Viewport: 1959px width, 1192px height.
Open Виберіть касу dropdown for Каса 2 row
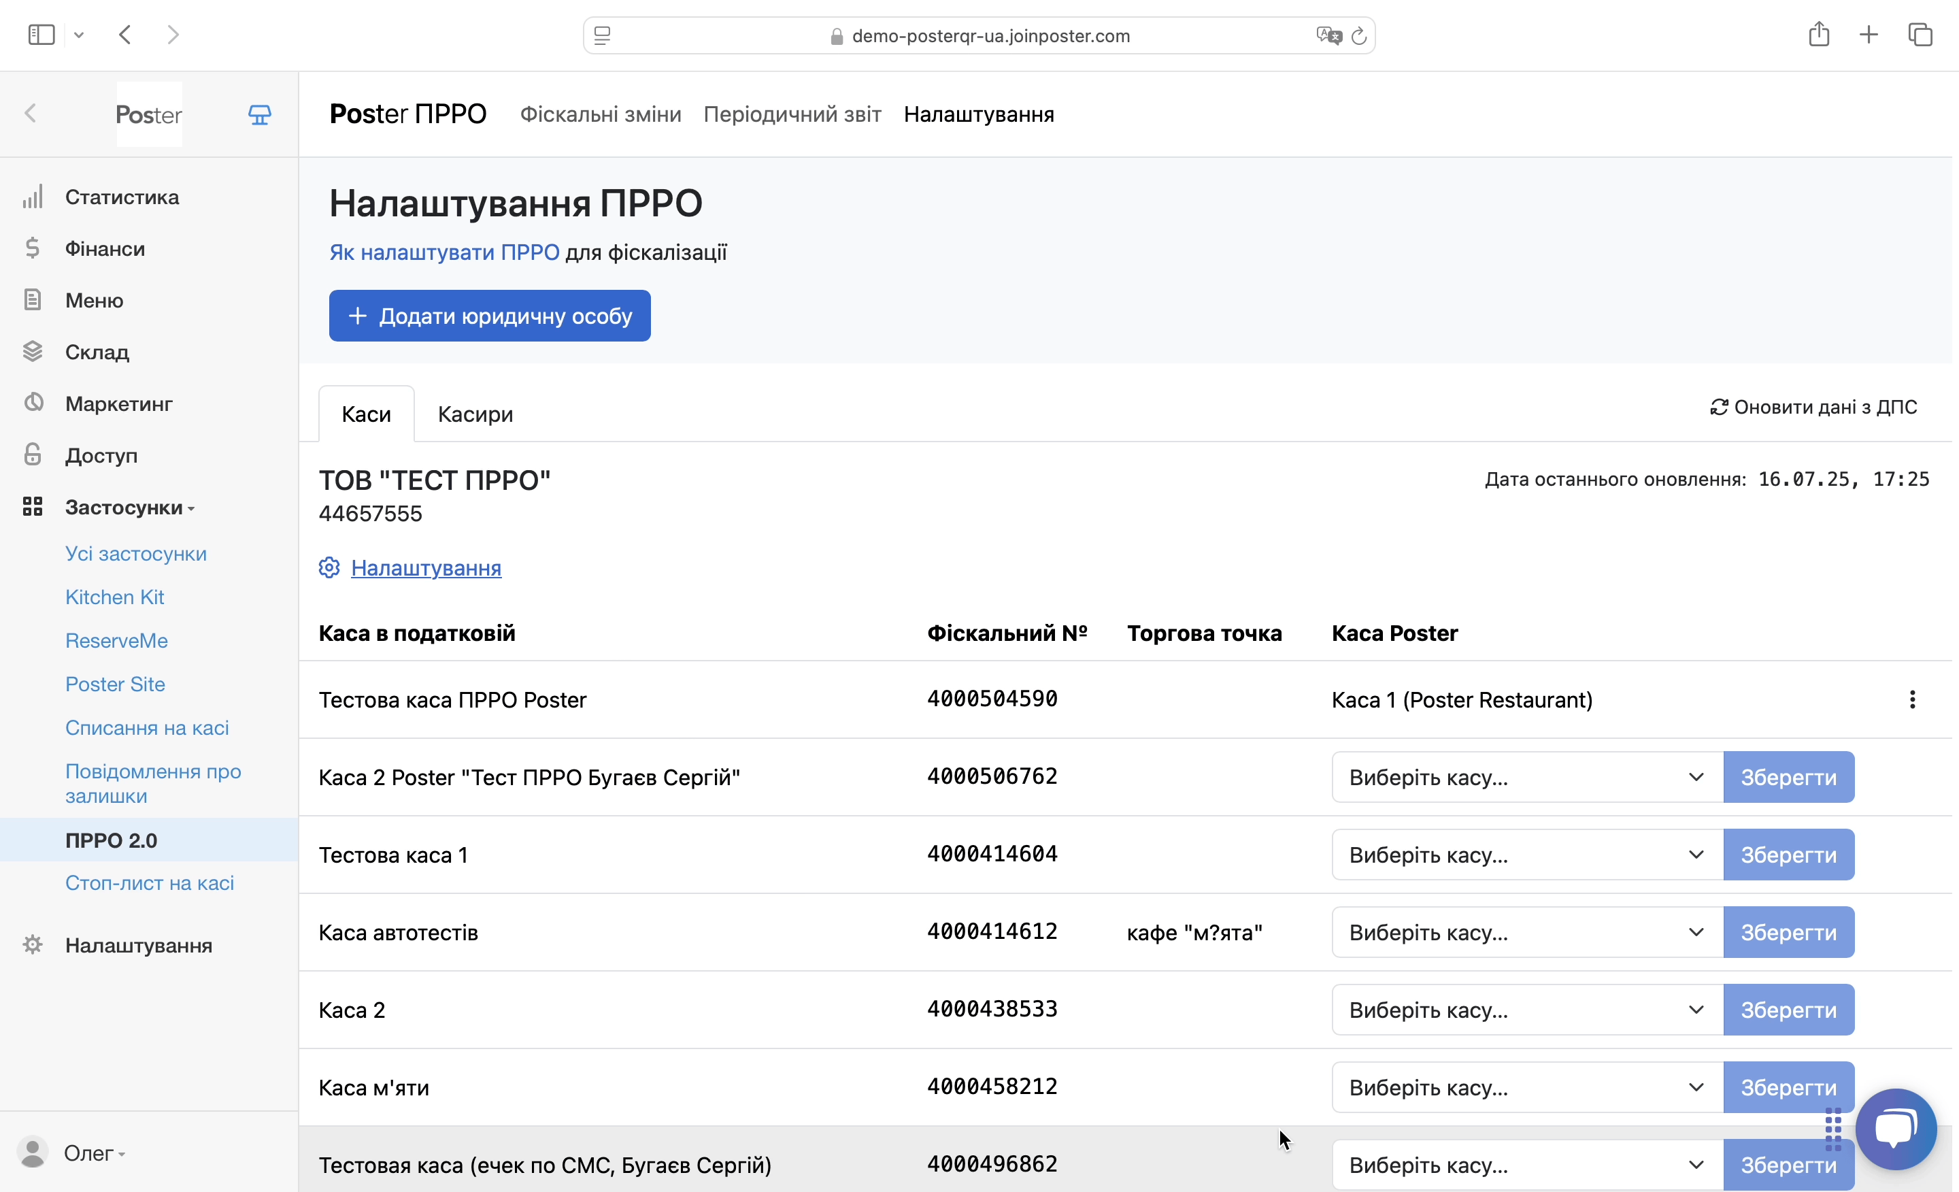coord(1527,1010)
